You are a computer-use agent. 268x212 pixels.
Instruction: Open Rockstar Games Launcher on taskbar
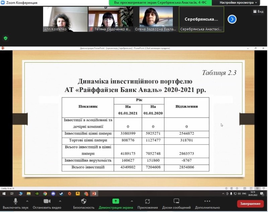[78, 194]
